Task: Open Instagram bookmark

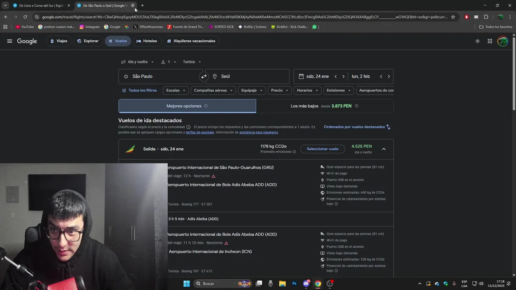Action: [x=89, y=27]
